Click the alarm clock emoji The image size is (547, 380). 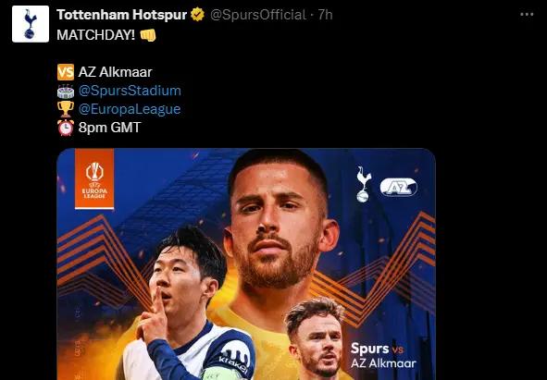tap(66, 128)
